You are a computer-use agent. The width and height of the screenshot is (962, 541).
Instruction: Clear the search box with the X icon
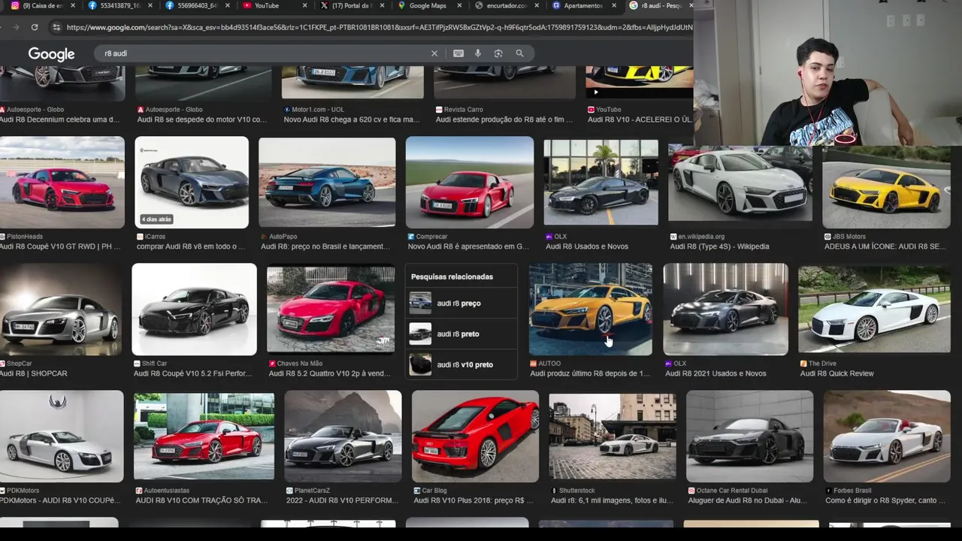click(x=434, y=53)
